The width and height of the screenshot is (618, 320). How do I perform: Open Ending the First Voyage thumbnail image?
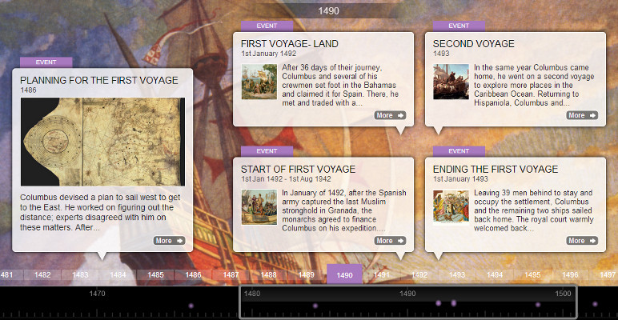(451, 207)
